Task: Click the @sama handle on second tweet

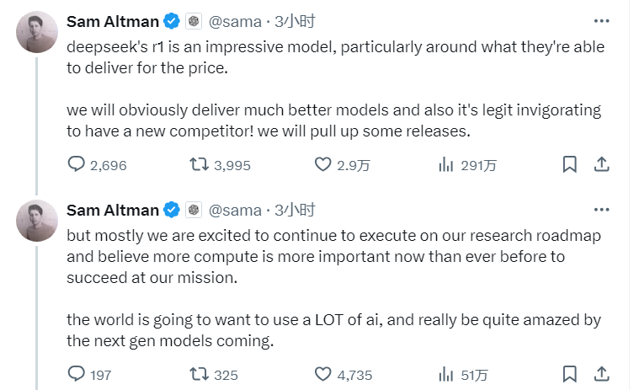Action: tap(235, 209)
